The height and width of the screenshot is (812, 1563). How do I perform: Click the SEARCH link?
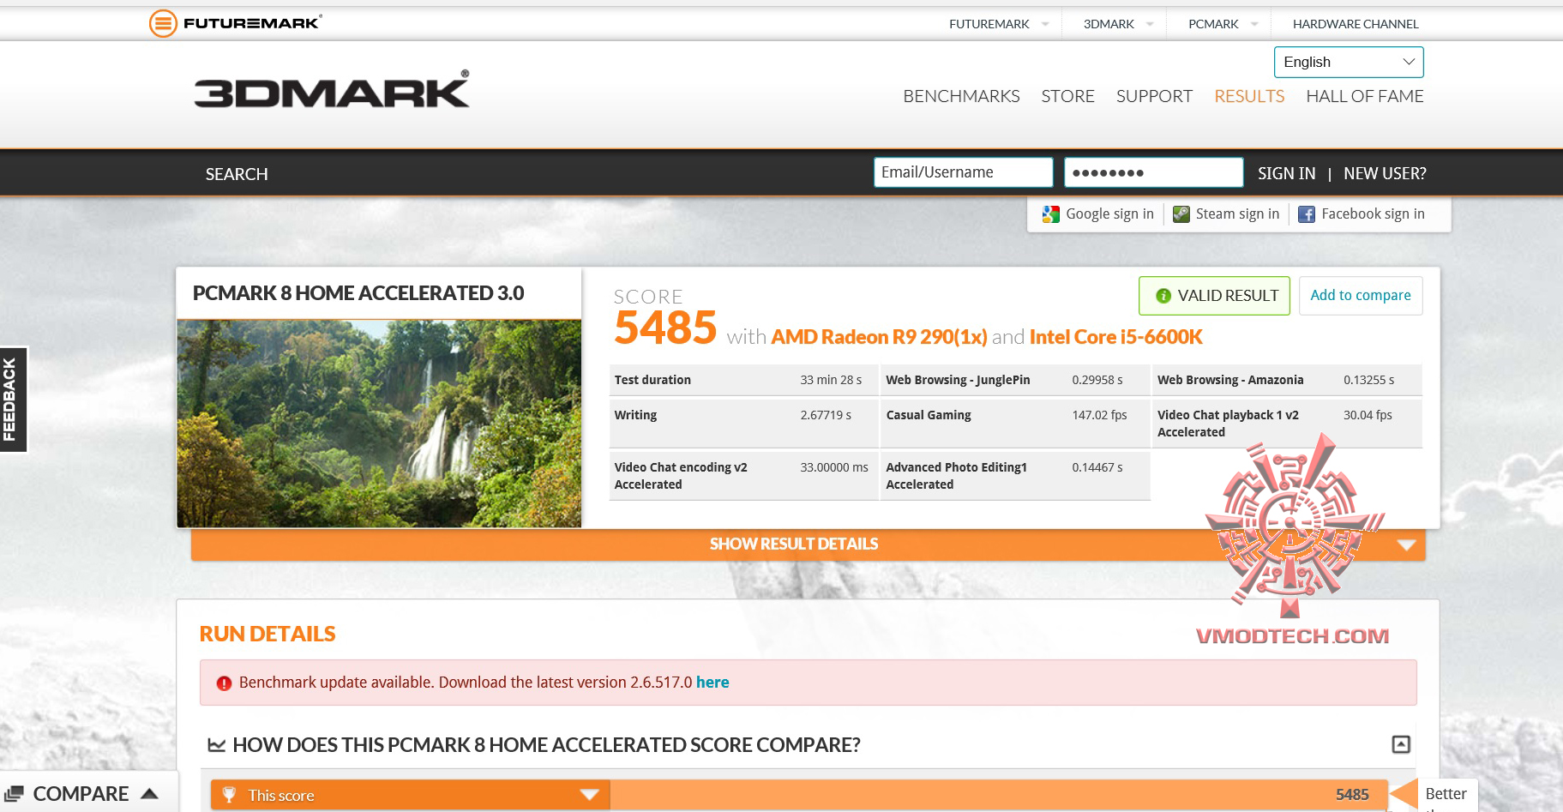tap(237, 174)
